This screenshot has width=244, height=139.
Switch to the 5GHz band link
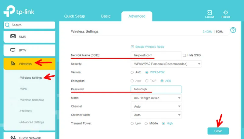[x=220, y=32]
